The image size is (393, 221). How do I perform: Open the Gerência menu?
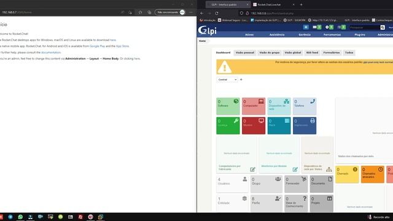click(x=305, y=34)
